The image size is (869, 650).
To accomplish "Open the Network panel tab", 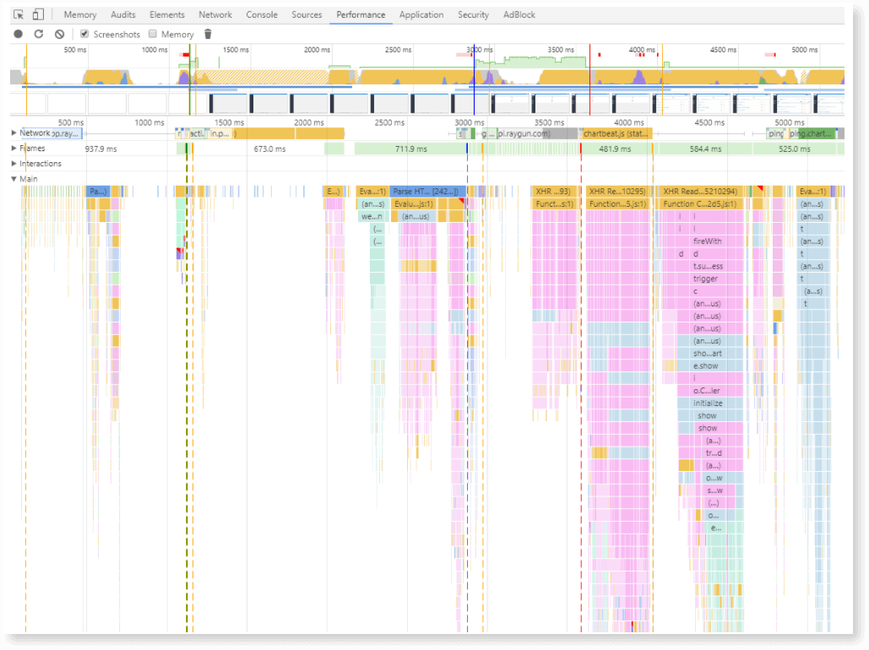I will [x=215, y=14].
